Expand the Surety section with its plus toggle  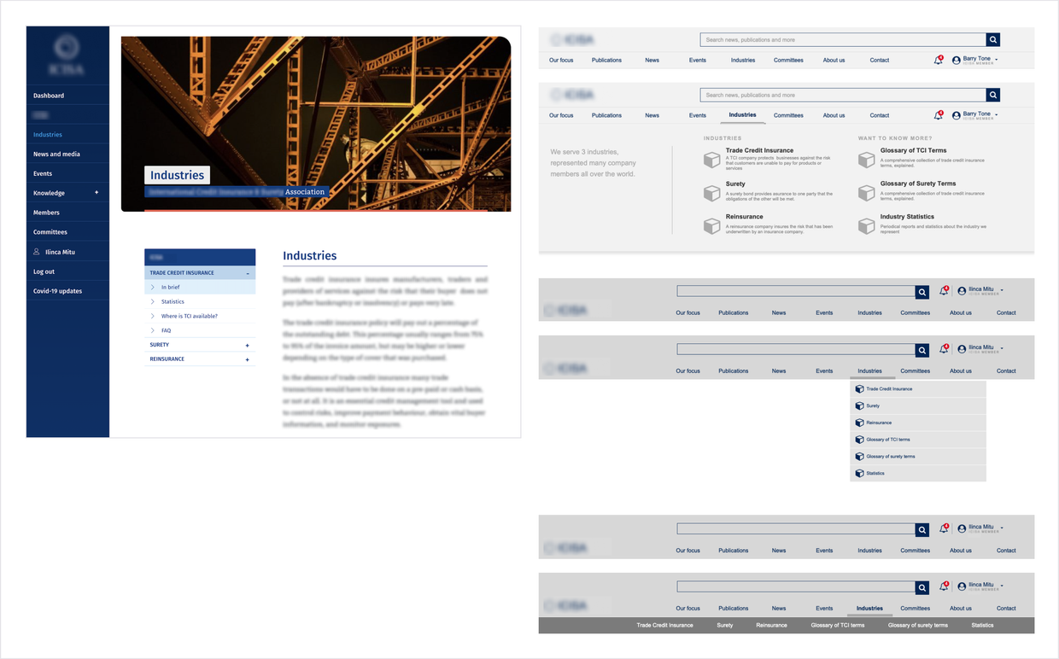(247, 345)
